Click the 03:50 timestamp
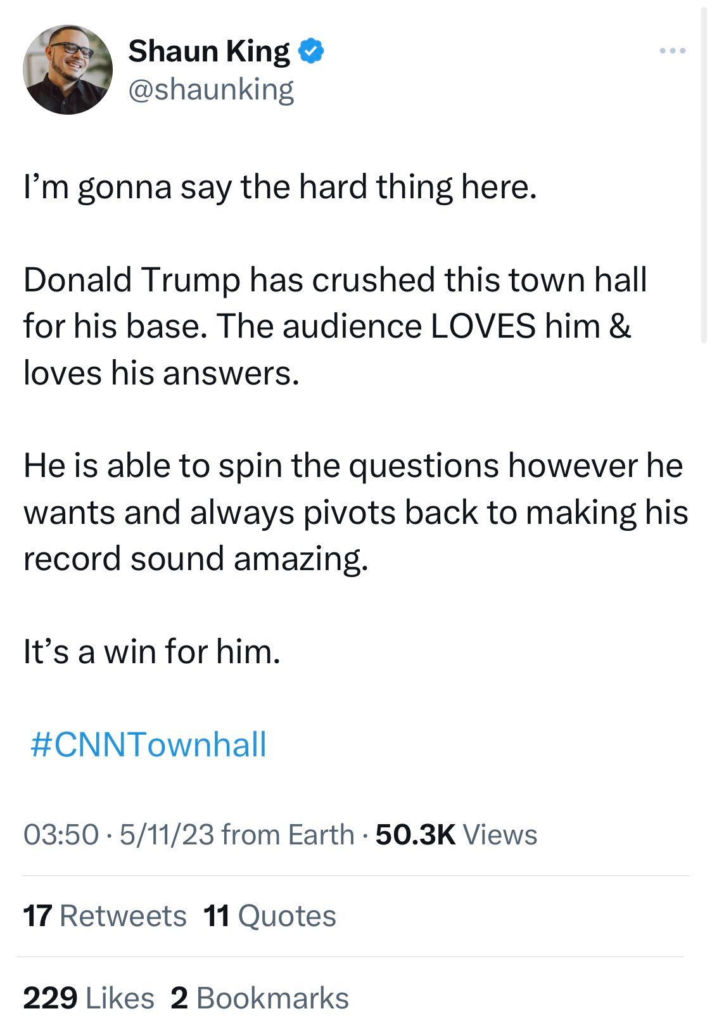The image size is (712, 1030). coord(61,834)
